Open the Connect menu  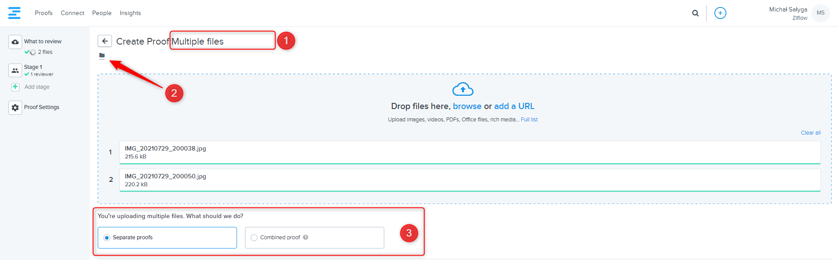point(73,13)
